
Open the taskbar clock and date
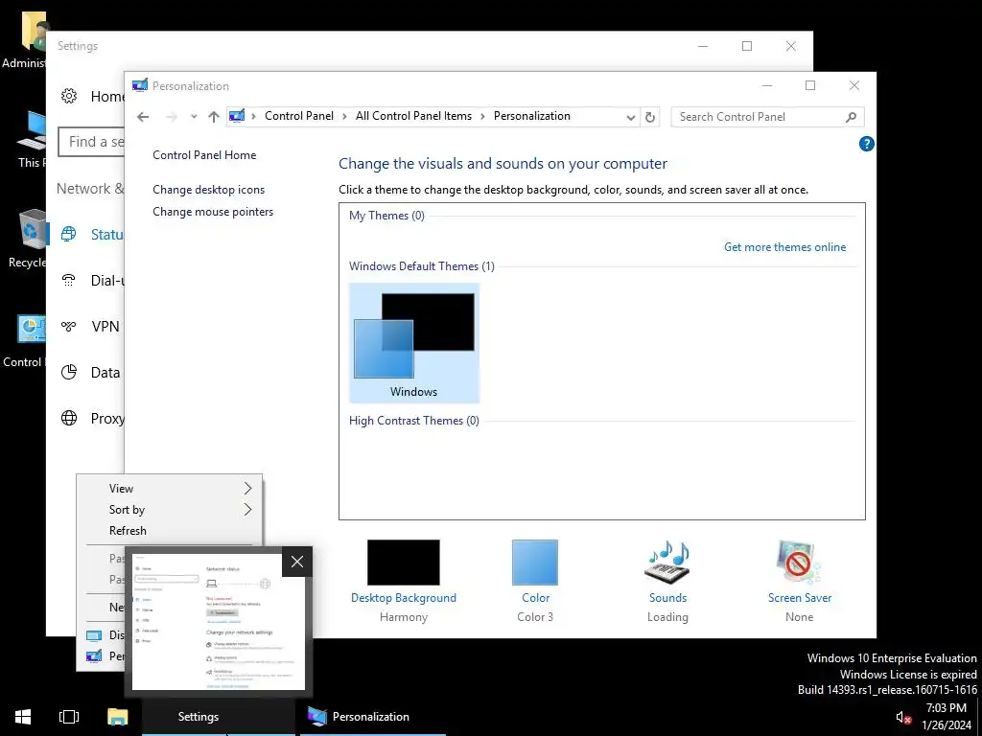946,717
